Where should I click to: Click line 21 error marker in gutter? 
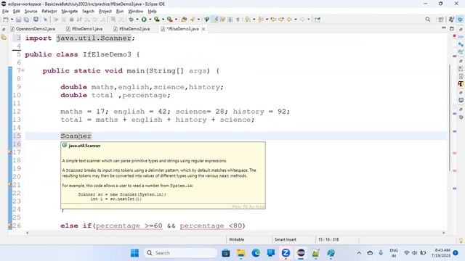(x=10, y=185)
